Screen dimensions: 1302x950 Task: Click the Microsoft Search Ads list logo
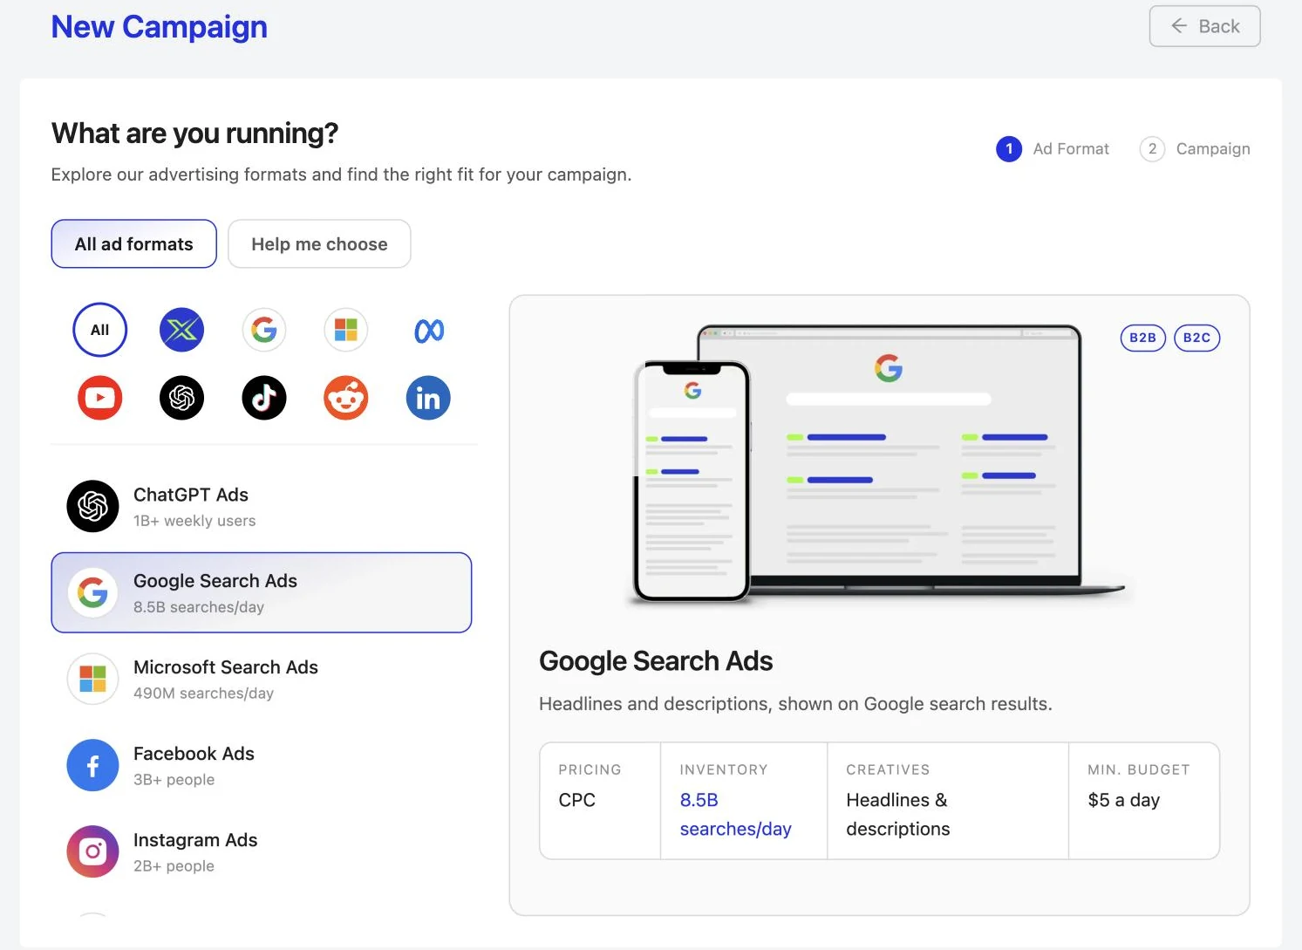[92, 679]
